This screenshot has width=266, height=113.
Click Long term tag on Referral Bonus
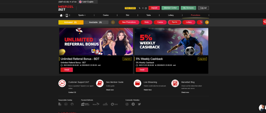point(127,59)
